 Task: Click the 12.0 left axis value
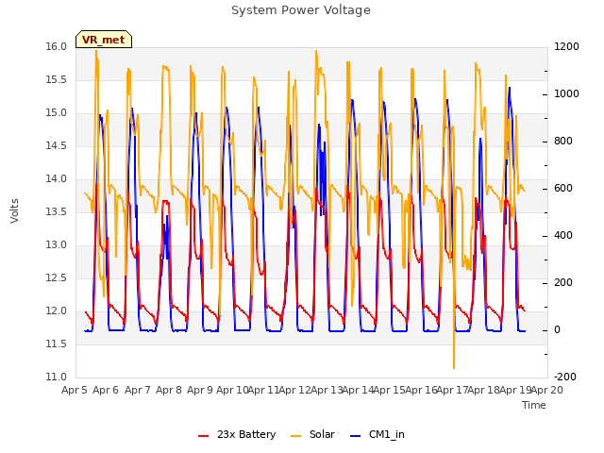point(57,311)
